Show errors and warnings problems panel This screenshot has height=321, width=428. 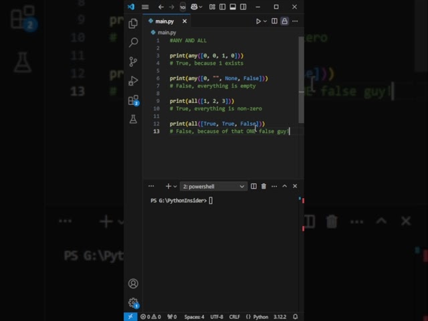[x=150, y=317]
